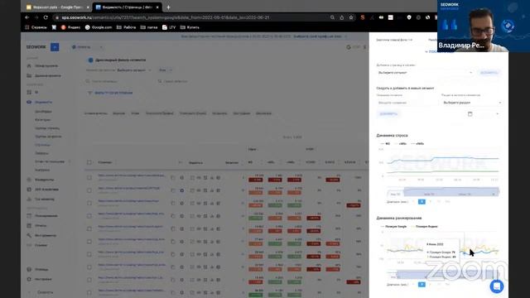Viewport: 530px width, 298px height.
Task: Click the Google G icon in app header
Action: (x=349, y=47)
